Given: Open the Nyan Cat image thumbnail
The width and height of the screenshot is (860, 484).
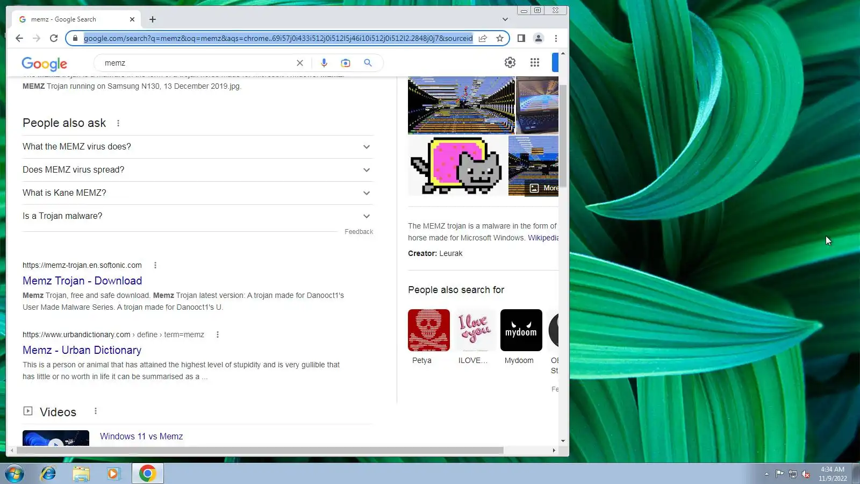Looking at the screenshot, I should [457, 166].
